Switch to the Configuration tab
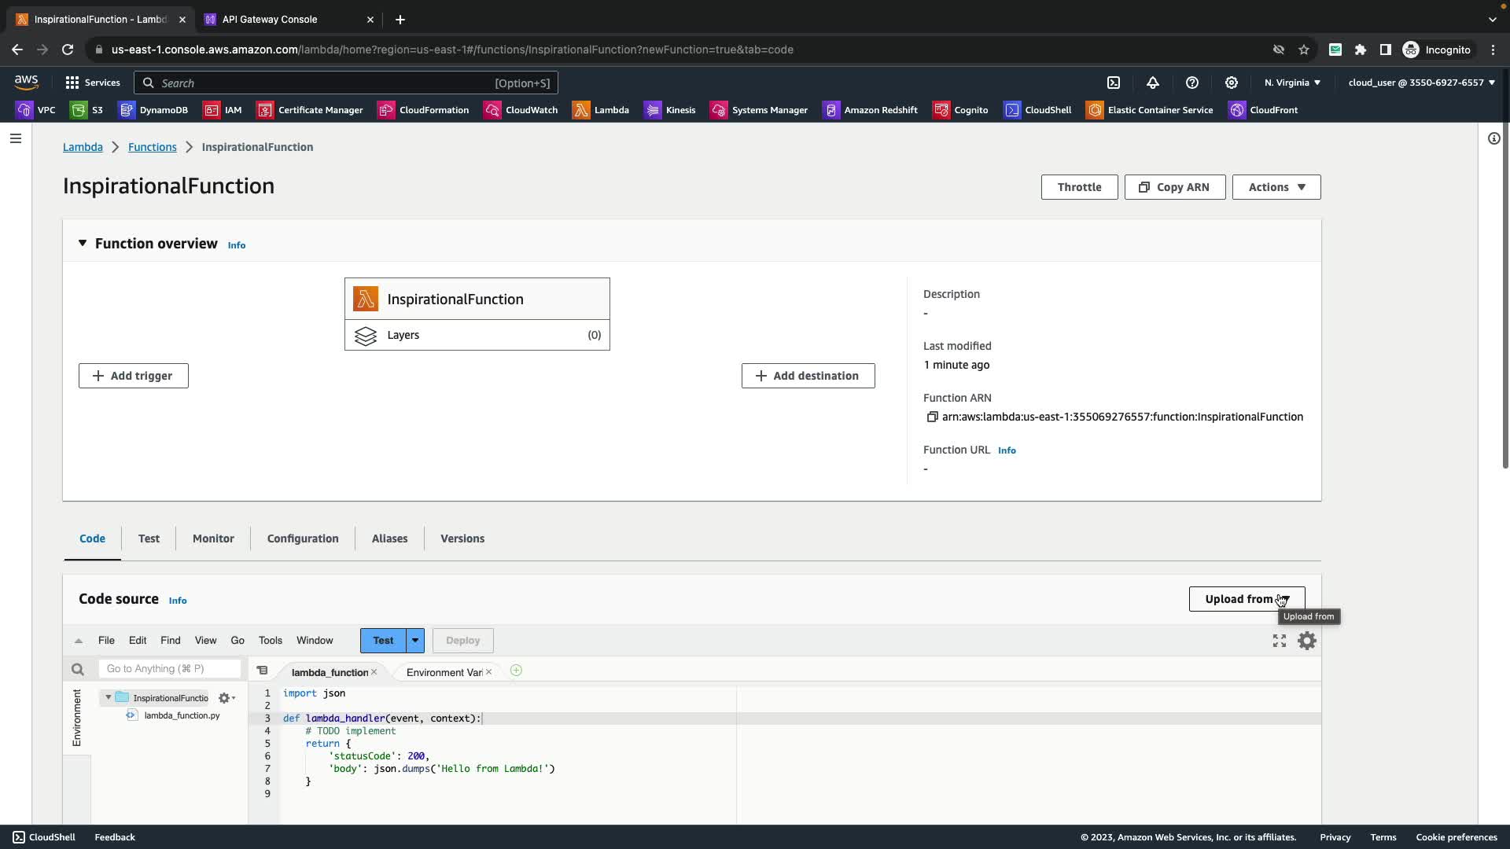The image size is (1510, 849). click(x=303, y=538)
